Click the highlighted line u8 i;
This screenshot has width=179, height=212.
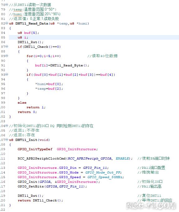pos(94,38)
